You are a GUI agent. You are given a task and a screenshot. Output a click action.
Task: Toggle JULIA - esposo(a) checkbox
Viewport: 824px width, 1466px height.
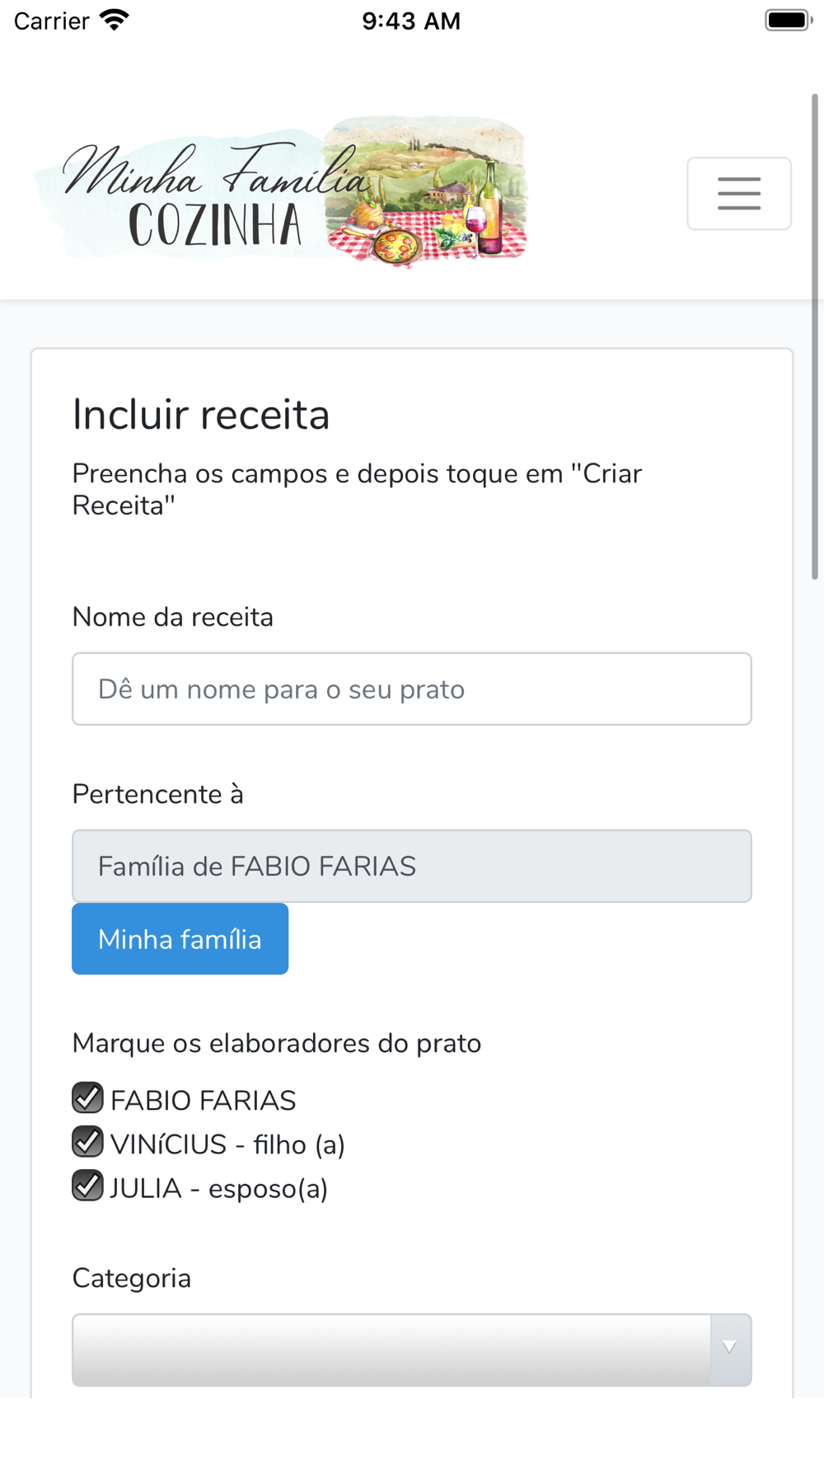click(x=87, y=1186)
